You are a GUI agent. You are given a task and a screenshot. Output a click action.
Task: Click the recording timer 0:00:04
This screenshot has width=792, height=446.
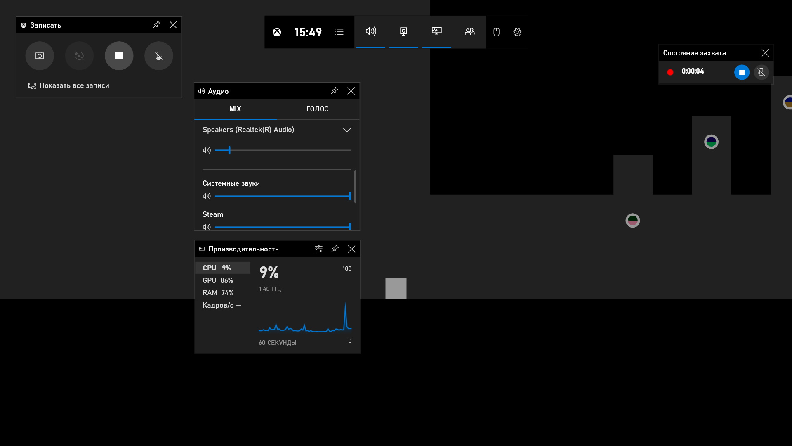pyautogui.click(x=693, y=71)
